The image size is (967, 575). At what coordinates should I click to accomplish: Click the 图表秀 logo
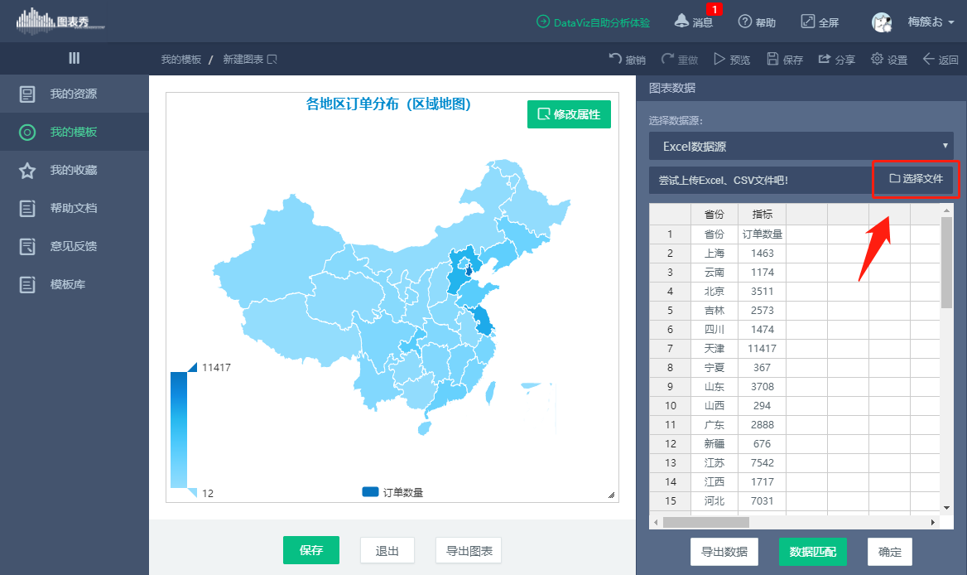(x=60, y=21)
